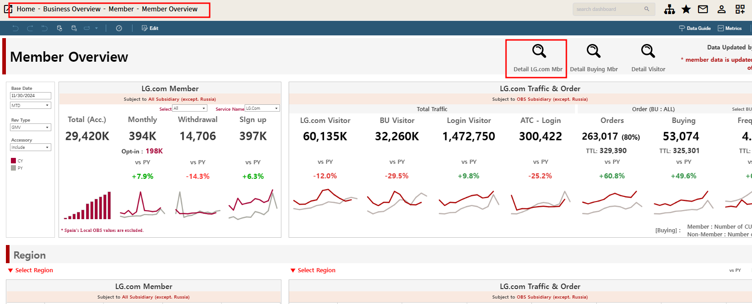Go to Home in the breadcrumb
This screenshot has height=304, width=752.
click(26, 9)
